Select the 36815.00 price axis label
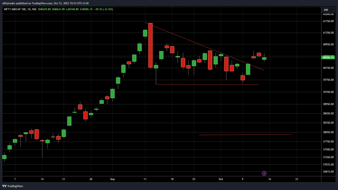This screenshot has width=338, height=190. tap(328, 172)
